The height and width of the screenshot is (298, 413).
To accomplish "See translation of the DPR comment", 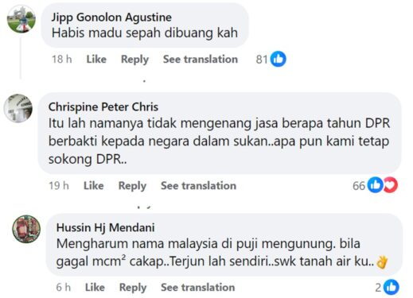I will 198,185.
